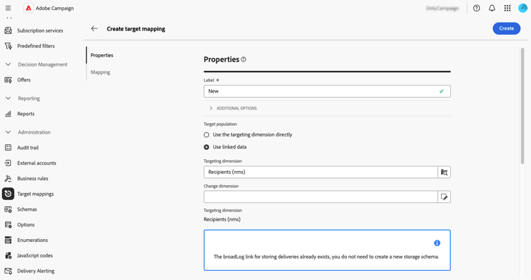This screenshot has width=531, height=280.
Task: Click the Offers sidebar icon
Action: pos(8,80)
